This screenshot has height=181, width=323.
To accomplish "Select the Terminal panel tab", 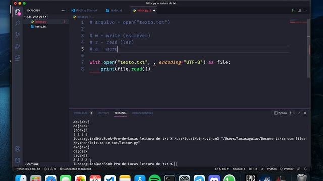I will [x=121, y=113].
